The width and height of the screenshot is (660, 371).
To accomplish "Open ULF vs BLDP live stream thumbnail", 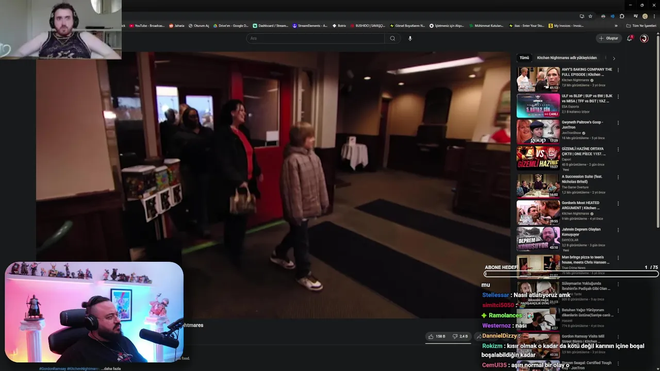I will tap(538, 106).
